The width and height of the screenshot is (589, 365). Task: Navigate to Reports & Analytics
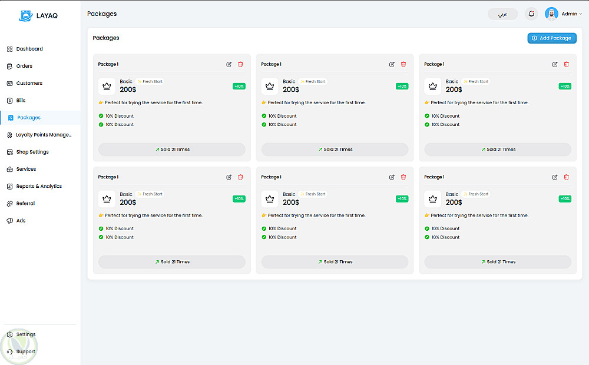[38, 186]
